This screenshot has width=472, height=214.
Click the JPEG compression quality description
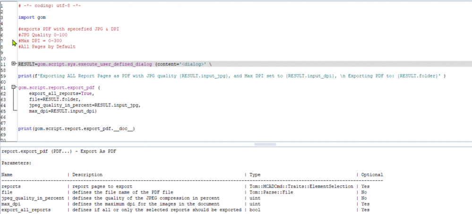146,198
